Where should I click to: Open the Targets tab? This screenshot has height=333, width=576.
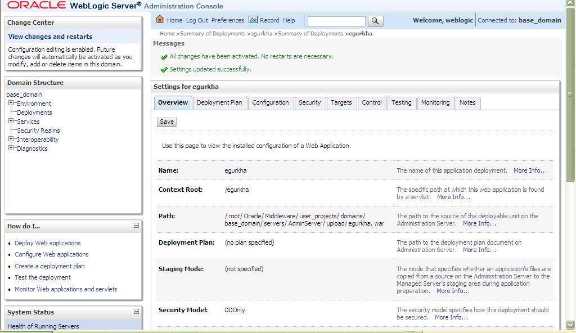pos(341,102)
